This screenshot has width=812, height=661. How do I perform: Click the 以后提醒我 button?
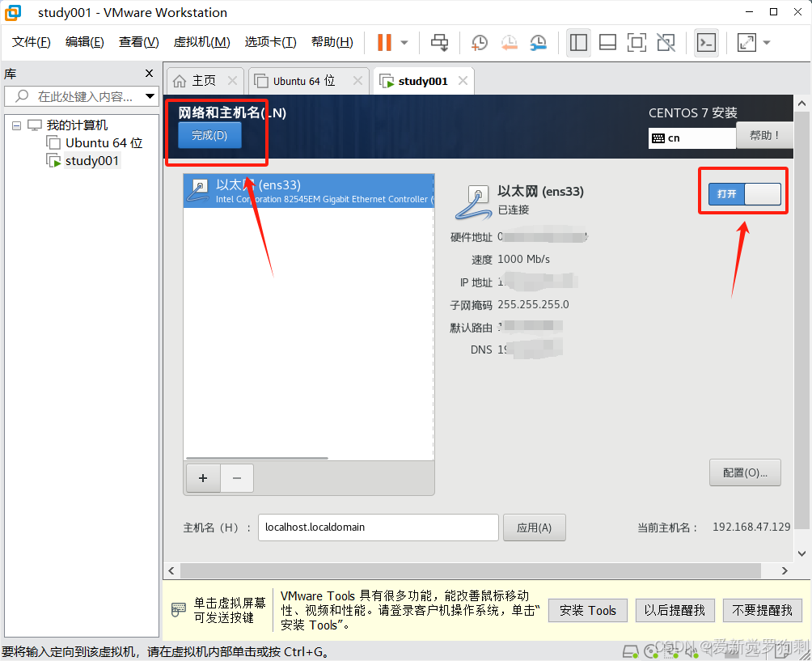[675, 610]
